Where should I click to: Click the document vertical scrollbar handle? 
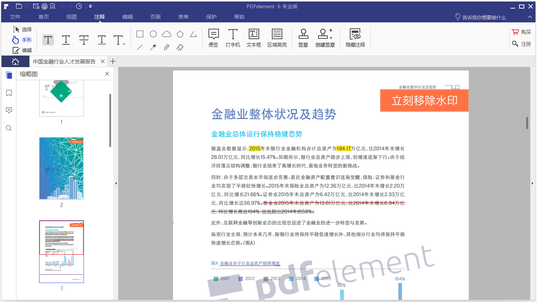click(527, 123)
